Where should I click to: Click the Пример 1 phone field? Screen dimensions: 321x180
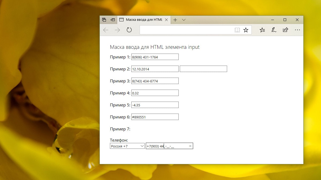155,57
